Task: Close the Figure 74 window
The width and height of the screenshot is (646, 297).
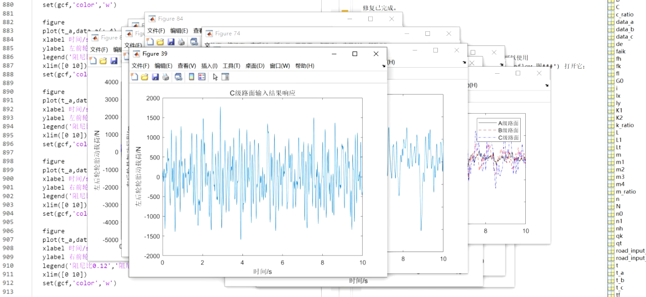Action: click(x=449, y=33)
